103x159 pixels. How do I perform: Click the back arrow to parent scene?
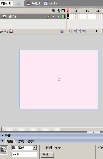click(19, 3)
